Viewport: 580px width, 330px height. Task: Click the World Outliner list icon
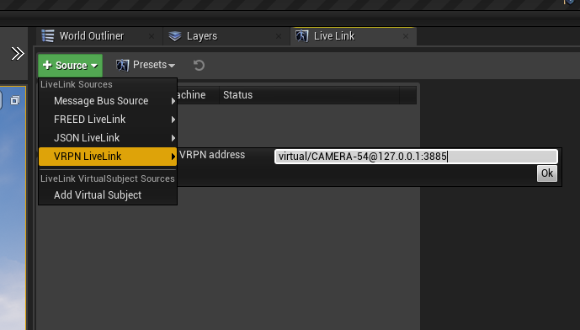coord(48,36)
